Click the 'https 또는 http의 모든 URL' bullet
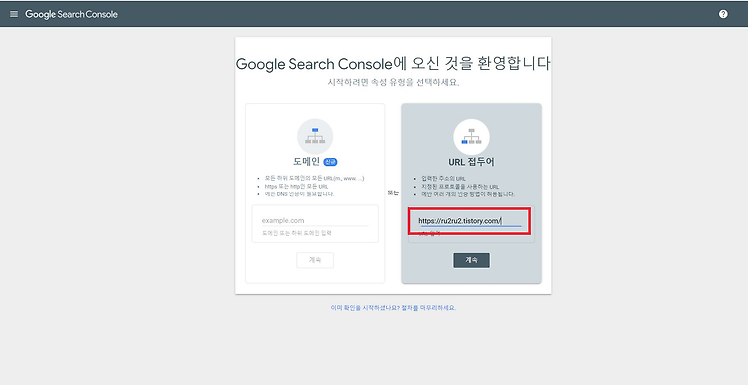The image size is (748, 385). 297,187
